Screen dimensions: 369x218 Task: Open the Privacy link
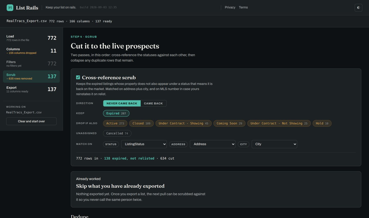[x=230, y=7]
